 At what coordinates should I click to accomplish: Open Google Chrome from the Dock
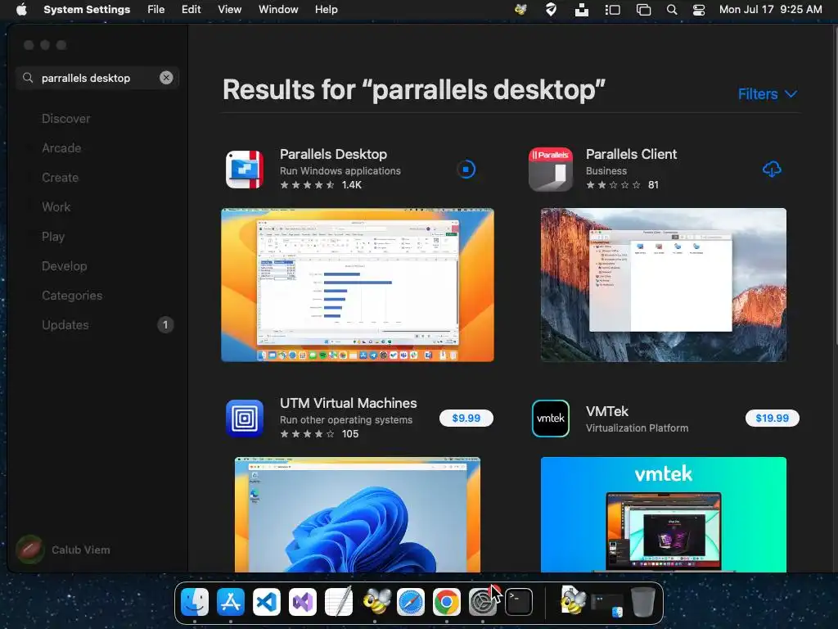[447, 602]
